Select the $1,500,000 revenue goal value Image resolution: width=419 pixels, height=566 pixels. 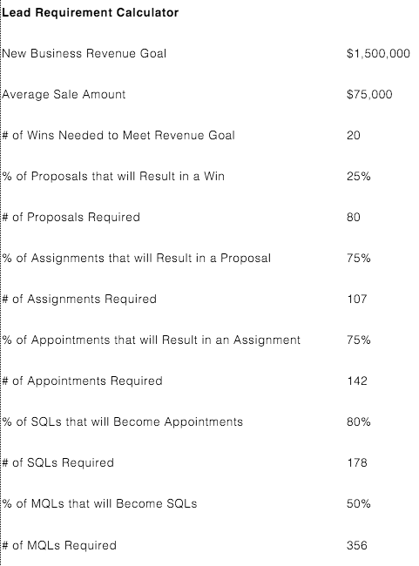point(378,53)
